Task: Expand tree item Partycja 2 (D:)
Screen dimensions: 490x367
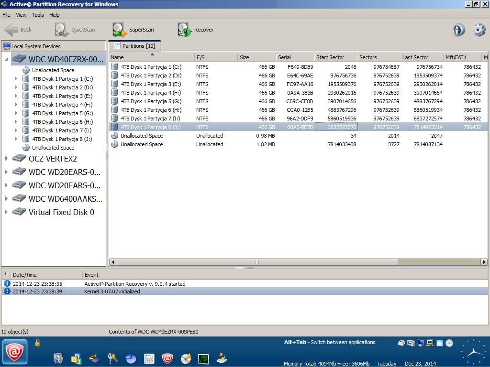Action: coord(16,87)
